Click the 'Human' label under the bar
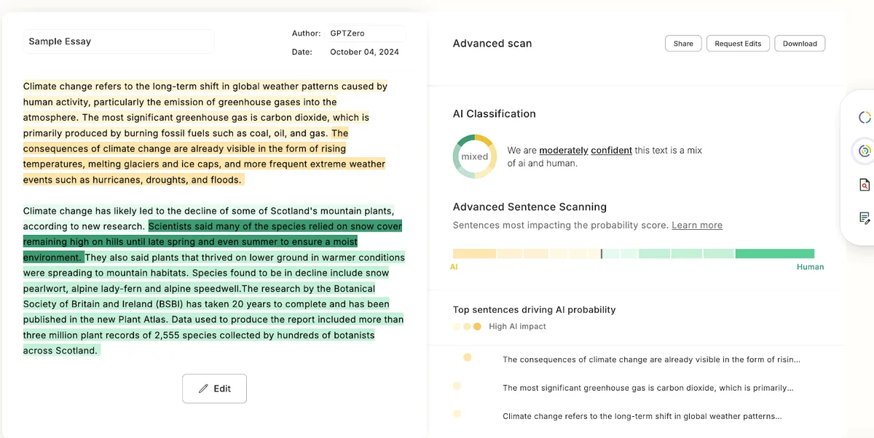Screen dimensions: 874x438 810,267
